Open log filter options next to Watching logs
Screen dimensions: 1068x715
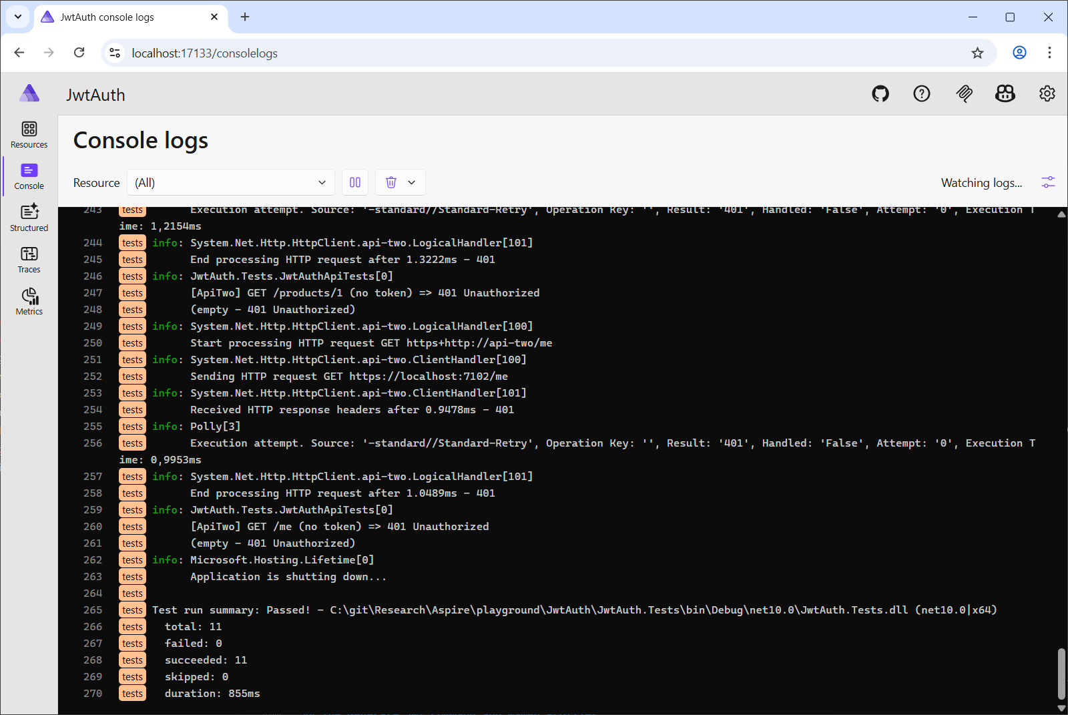point(1047,182)
